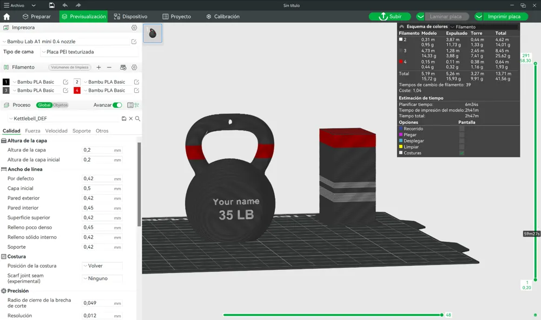Toggle the Avanzar switch off
This screenshot has height=320, width=541.
click(x=117, y=105)
